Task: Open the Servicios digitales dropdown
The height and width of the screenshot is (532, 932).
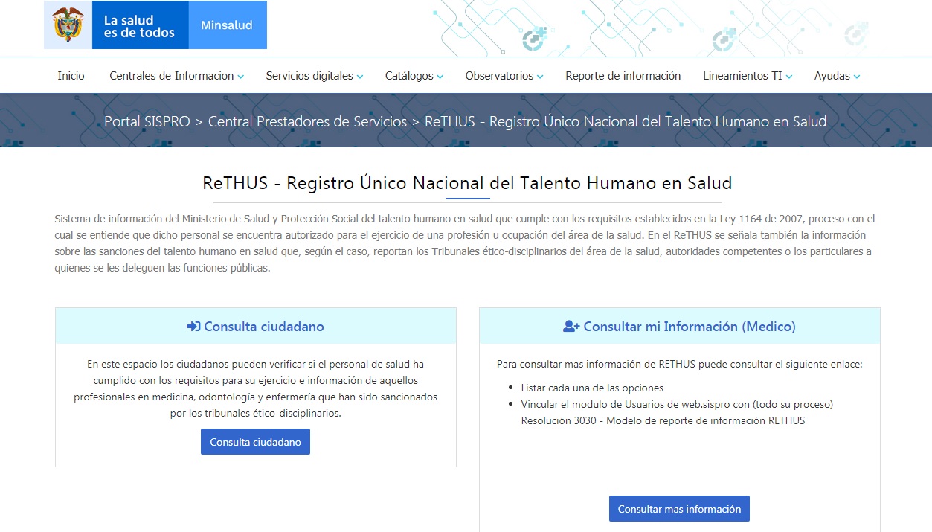Action: click(312, 75)
